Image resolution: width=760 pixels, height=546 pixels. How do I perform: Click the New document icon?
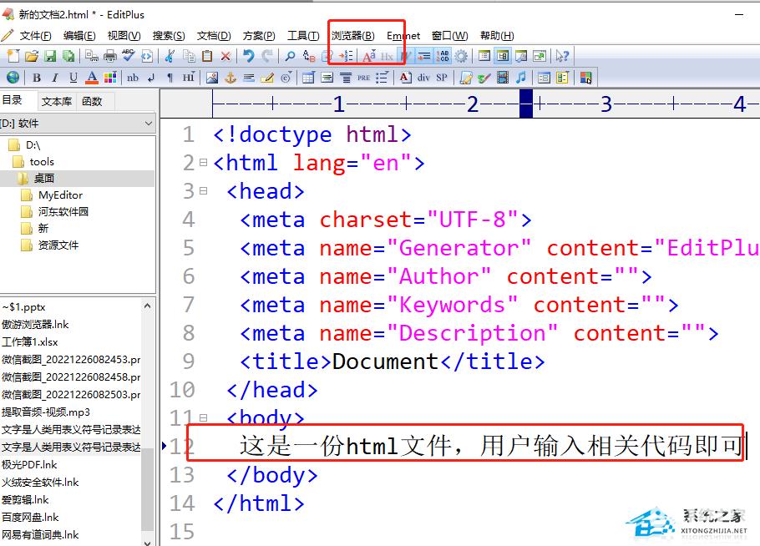(x=13, y=56)
